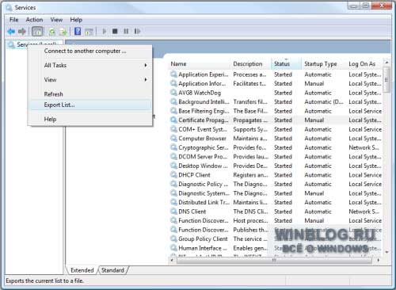
Task: Click the Services title bar icon
Action: pyautogui.click(x=9, y=8)
